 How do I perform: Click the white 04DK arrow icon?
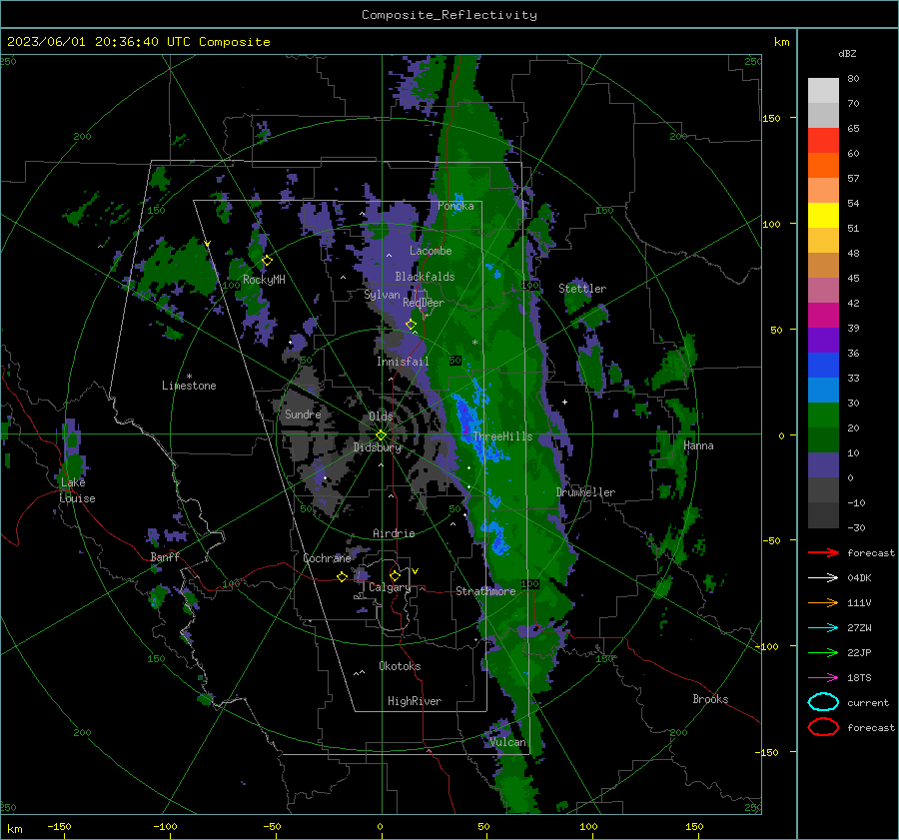[x=823, y=577]
